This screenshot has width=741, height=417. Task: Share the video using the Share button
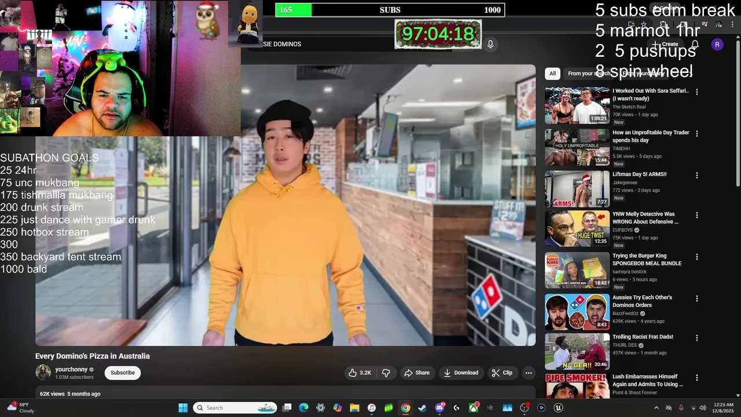coord(417,372)
